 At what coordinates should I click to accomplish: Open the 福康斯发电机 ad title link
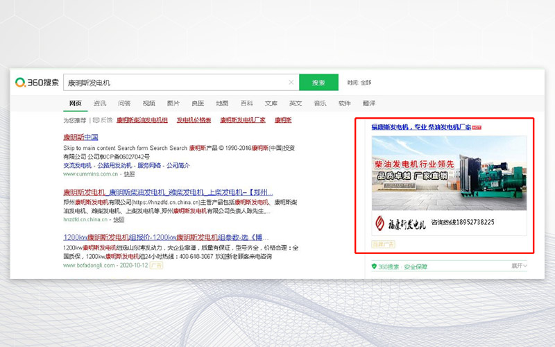coord(421,127)
